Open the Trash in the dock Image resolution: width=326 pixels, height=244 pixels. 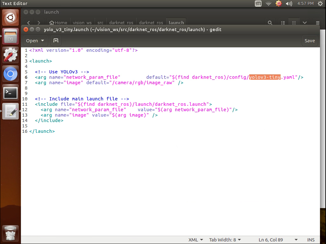coord(10,233)
